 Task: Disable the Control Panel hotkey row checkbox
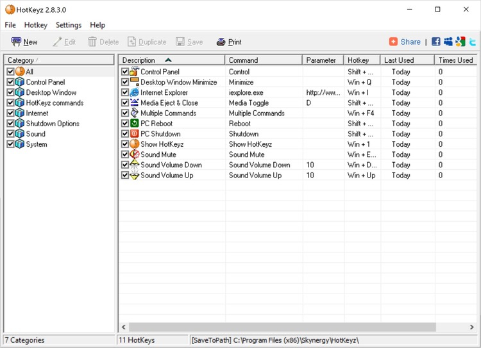click(x=125, y=72)
